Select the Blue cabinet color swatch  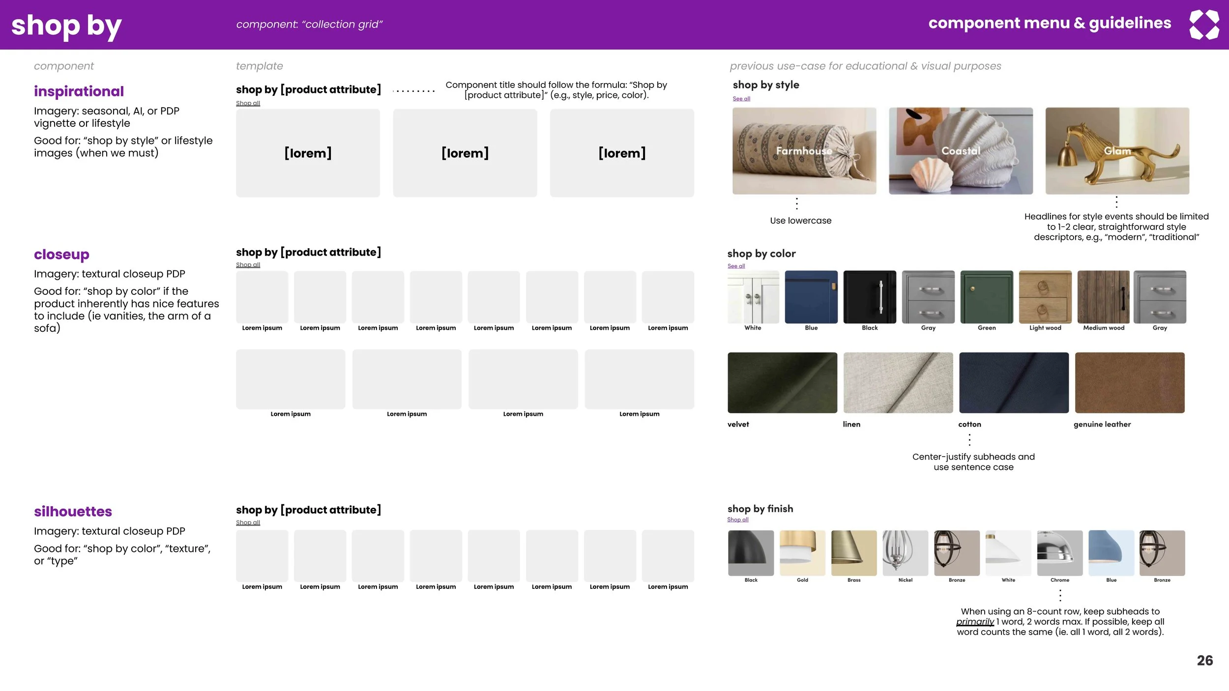[811, 297]
